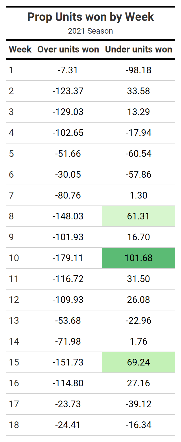181x442 pixels.
Task: Click the week 1 row label
Action: click(x=11, y=70)
